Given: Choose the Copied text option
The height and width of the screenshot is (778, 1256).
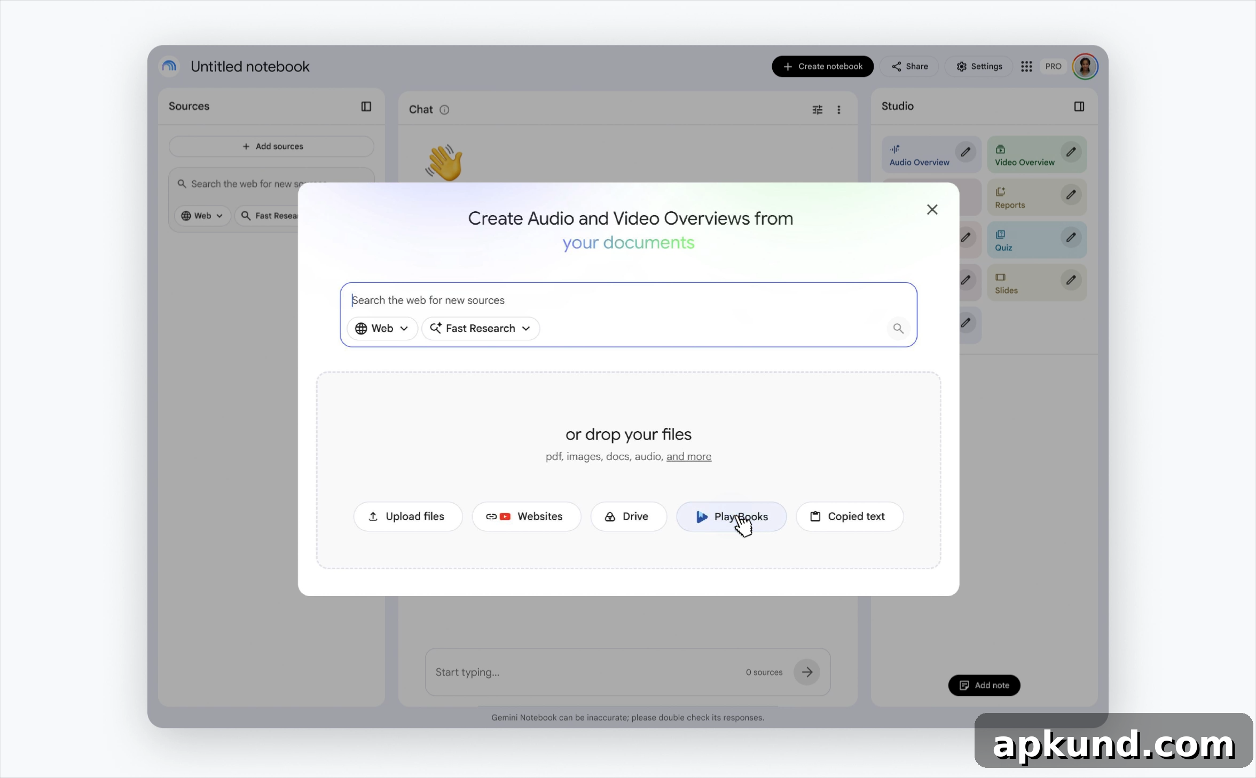Looking at the screenshot, I should pos(850,516).
